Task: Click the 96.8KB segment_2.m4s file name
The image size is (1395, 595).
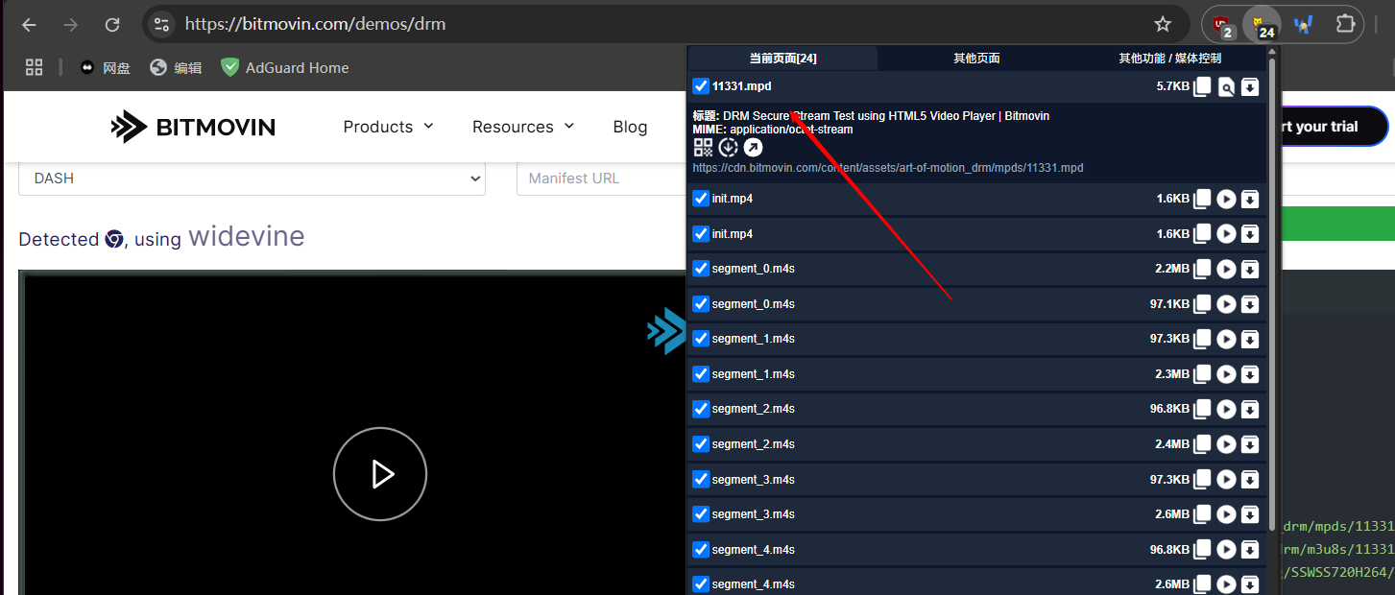Action: click(753, 409)
